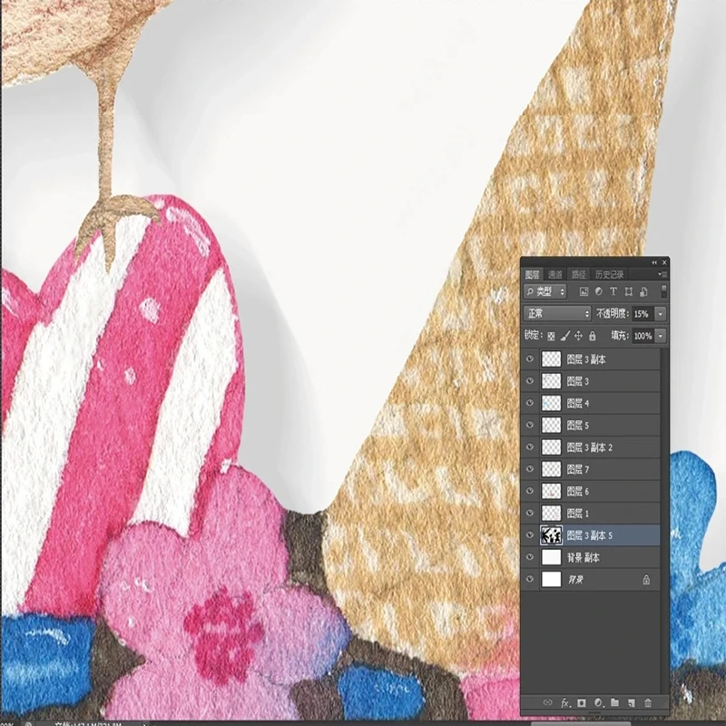This screenshot has height=726, width=726.
Task: Click the horizontal scrollbar below canvas
Action: point(579,723)
